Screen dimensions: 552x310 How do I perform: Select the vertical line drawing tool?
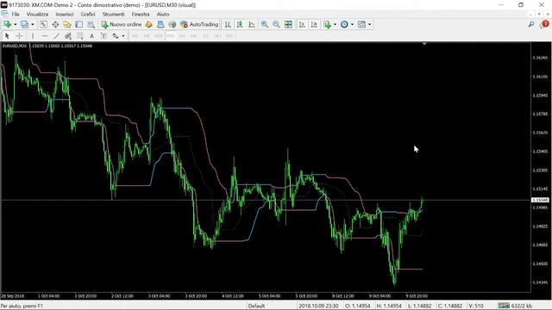point(33,36)
